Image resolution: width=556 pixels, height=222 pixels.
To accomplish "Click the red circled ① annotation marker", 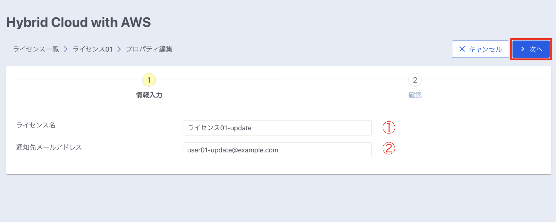I will pyautogui.click(x=389, y=128).
